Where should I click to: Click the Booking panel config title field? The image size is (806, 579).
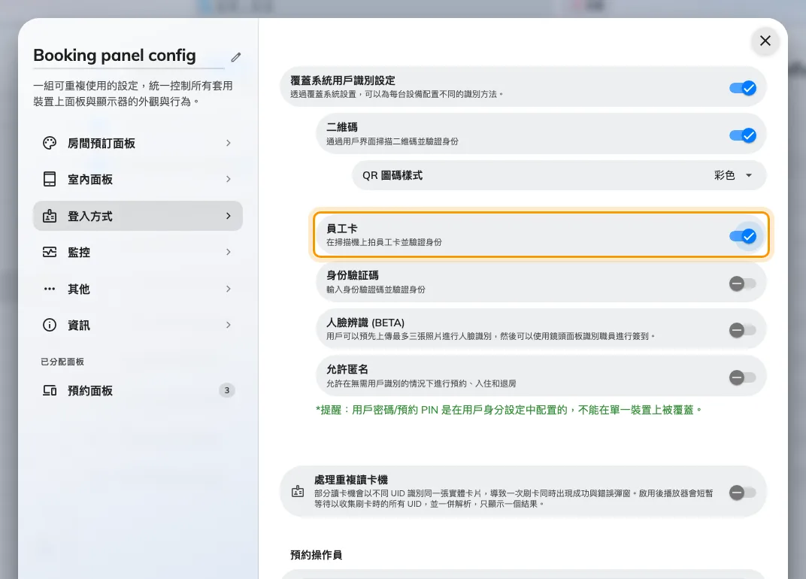click(x=129, y=56)
